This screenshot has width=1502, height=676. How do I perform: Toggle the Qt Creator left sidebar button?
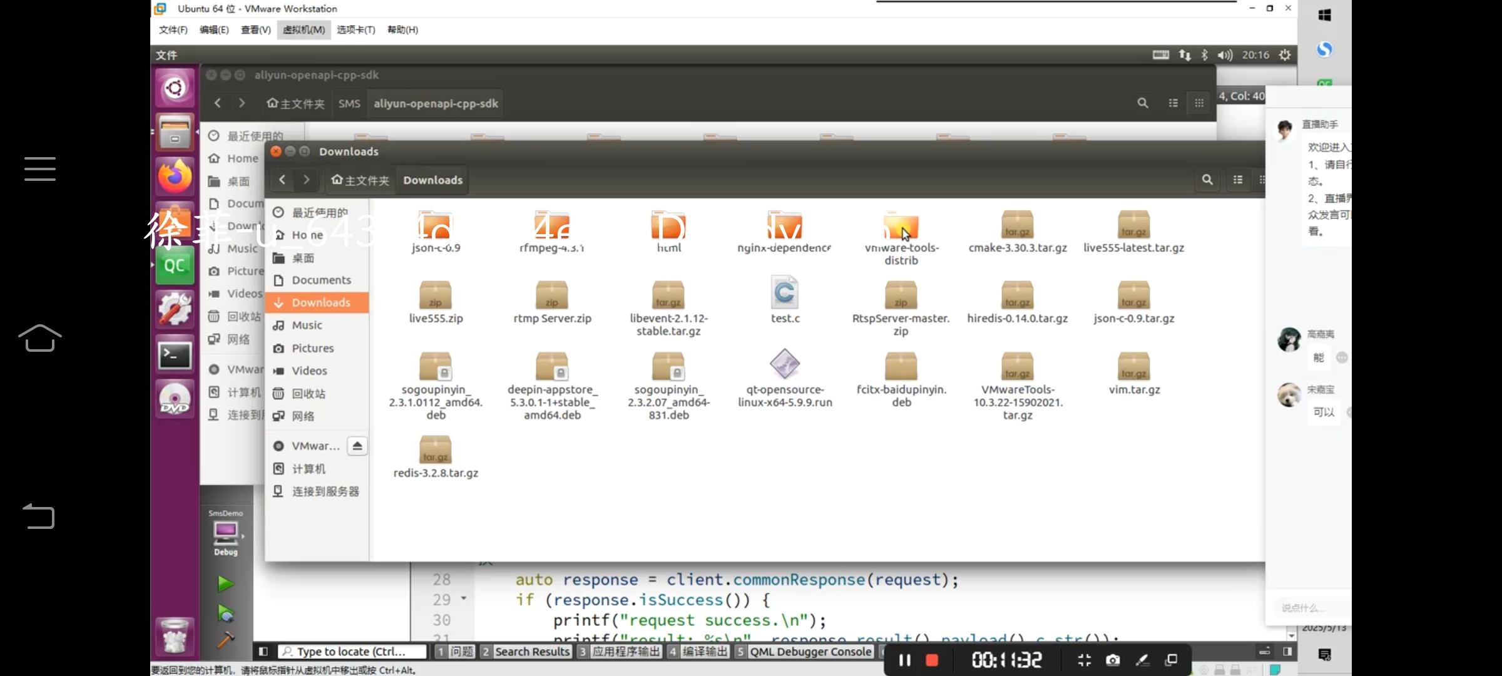click(x=263, y=652)
